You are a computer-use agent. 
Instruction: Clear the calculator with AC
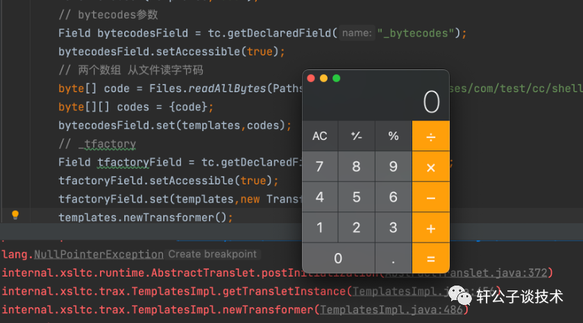[x=320, y=136]
